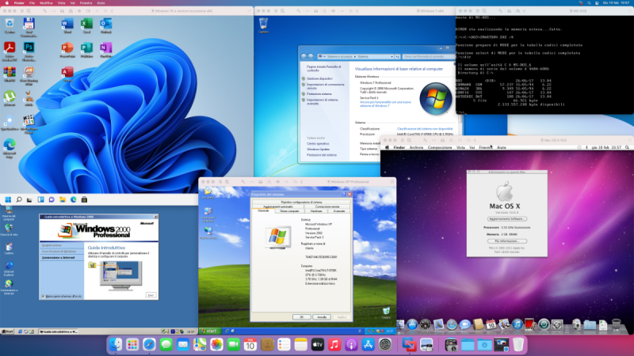This screenshot has height=356, width=634.
Task: Open Internet Explorer on Windows 2000 desktop
Action: 9,265
